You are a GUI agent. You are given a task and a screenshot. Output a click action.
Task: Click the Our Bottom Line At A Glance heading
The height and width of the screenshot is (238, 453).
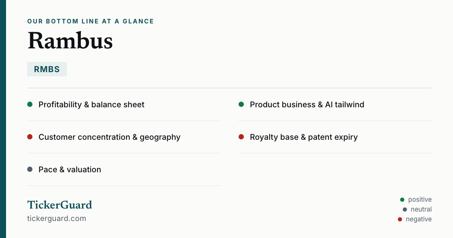(x=91, y=22)
